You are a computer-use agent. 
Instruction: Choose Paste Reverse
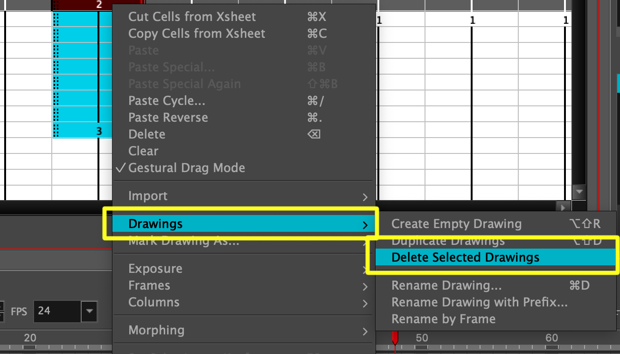coord(168,117)
